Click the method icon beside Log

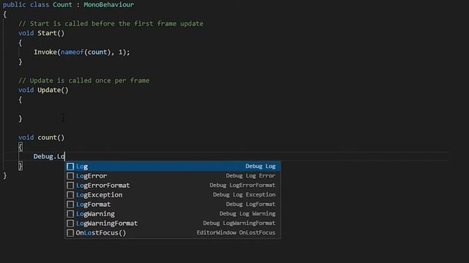(70, 167)
